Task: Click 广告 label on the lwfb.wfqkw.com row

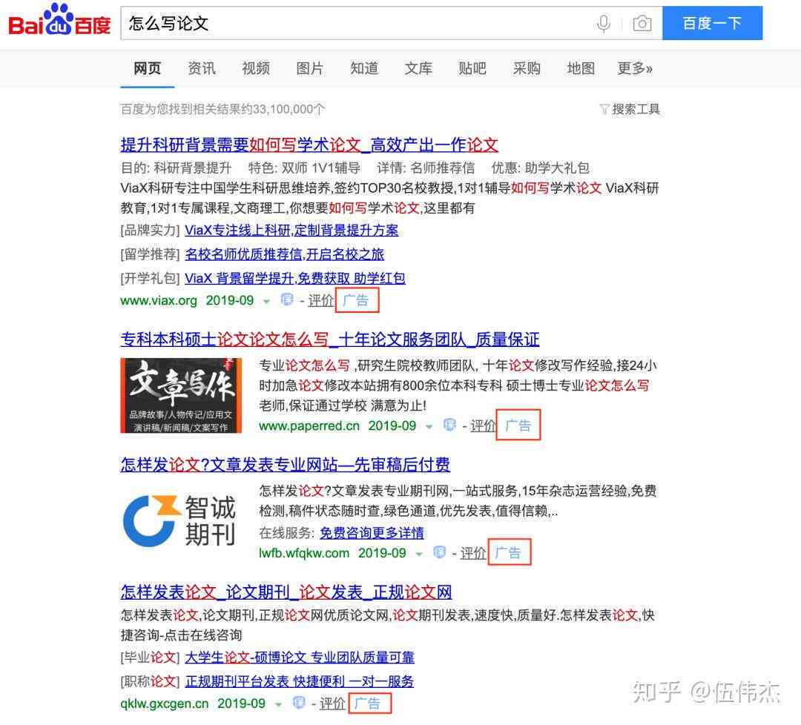Action: pyautogui.click(x=508, y=552)
